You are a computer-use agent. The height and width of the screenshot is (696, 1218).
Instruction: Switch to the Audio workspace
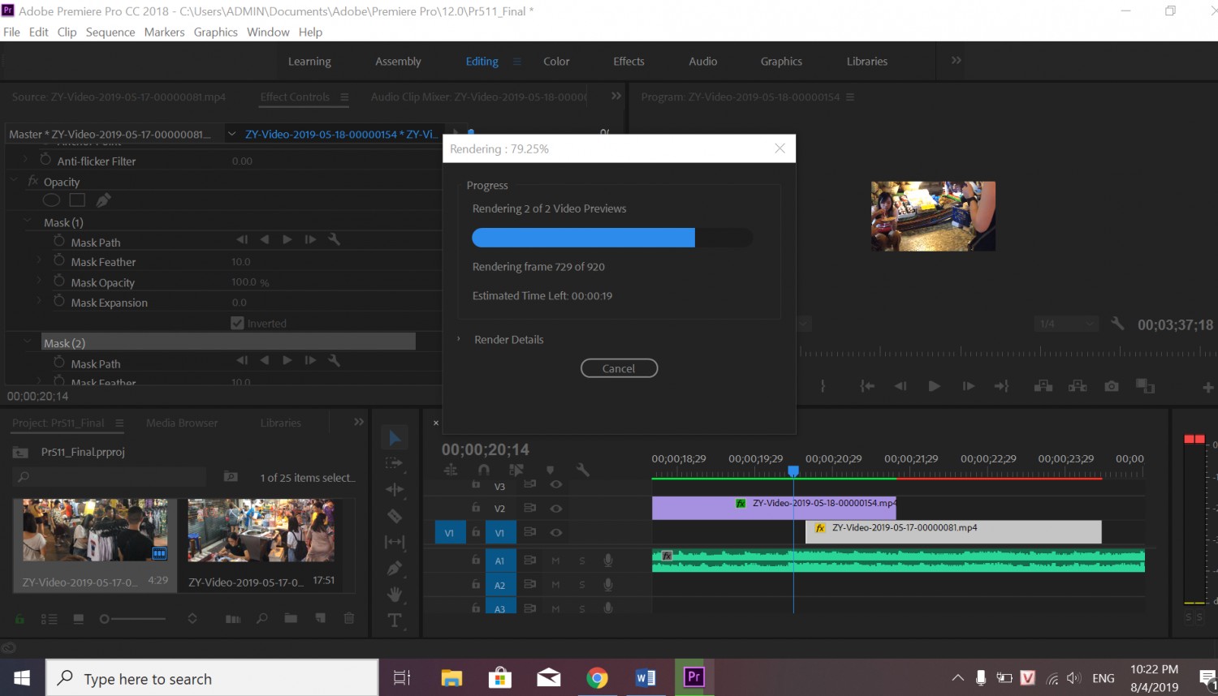coord(703,62)
